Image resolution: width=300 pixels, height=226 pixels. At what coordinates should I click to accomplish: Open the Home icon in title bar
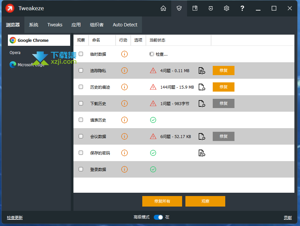pos(163,8)
